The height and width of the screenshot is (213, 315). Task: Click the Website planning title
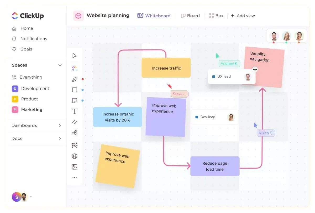click(x=108, y=16)
